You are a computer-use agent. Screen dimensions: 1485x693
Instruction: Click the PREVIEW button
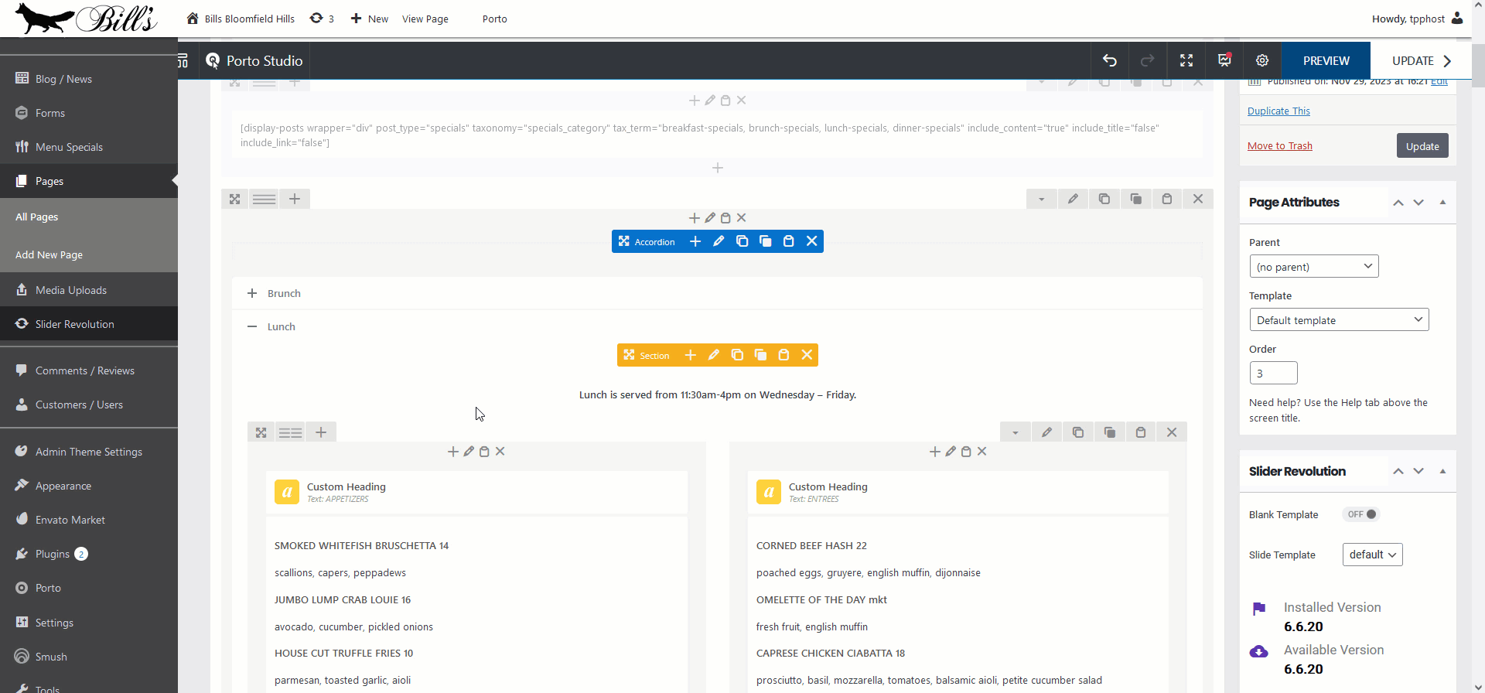click(1326, 60)
